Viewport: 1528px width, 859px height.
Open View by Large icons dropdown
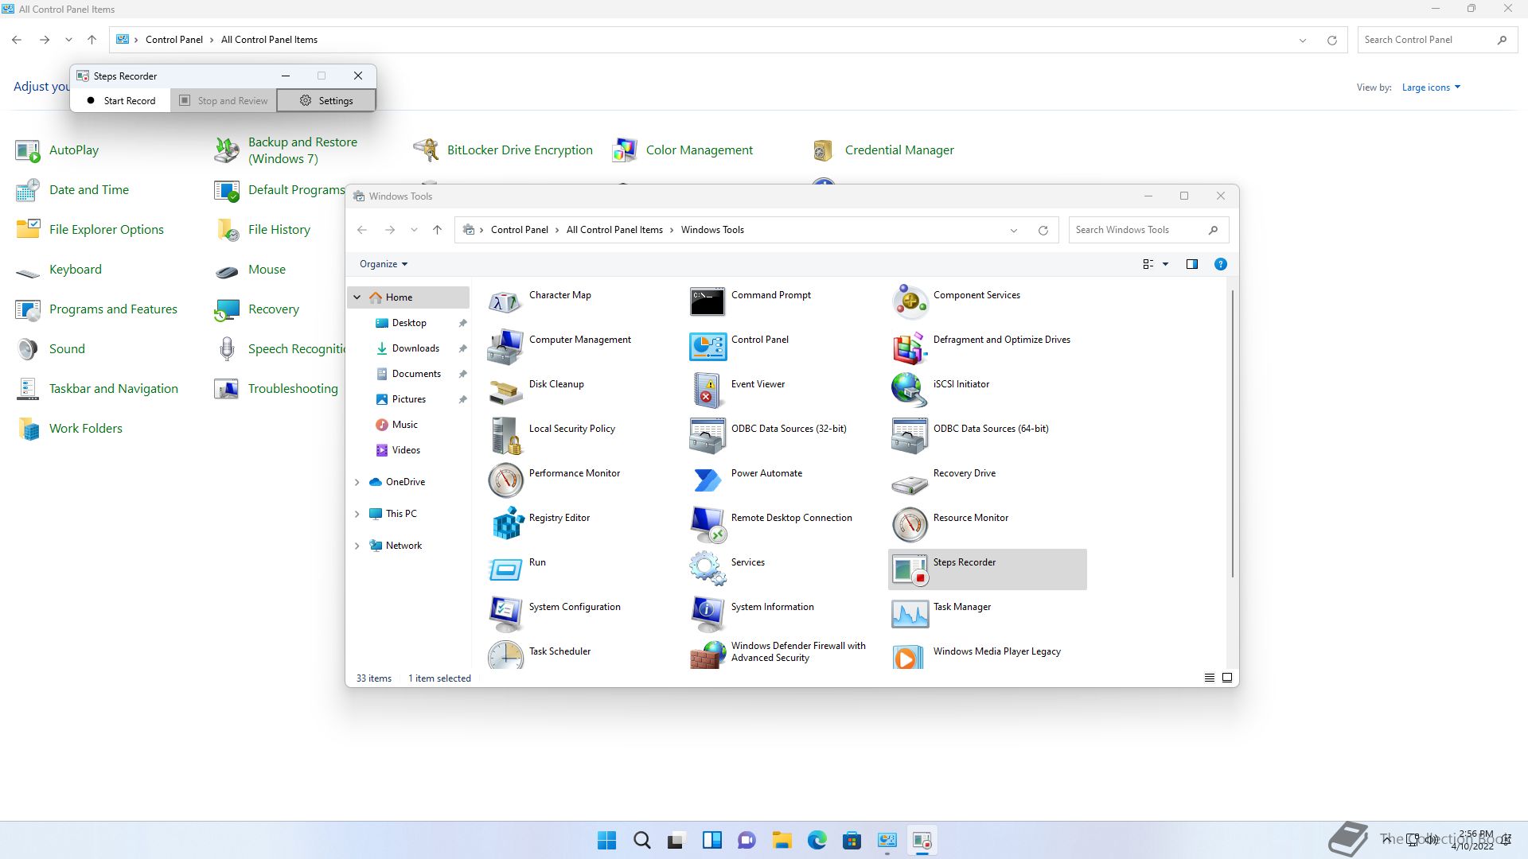[x=1431, y=87]
